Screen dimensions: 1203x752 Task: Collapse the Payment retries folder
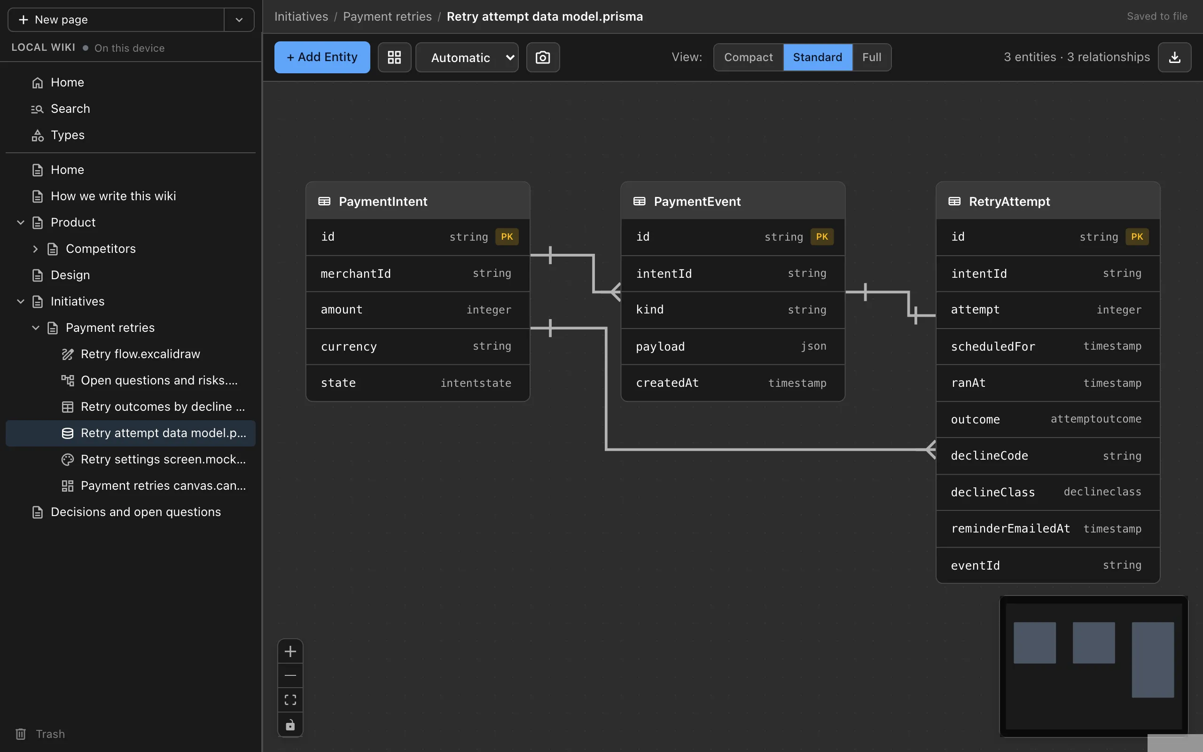(35, 328)
